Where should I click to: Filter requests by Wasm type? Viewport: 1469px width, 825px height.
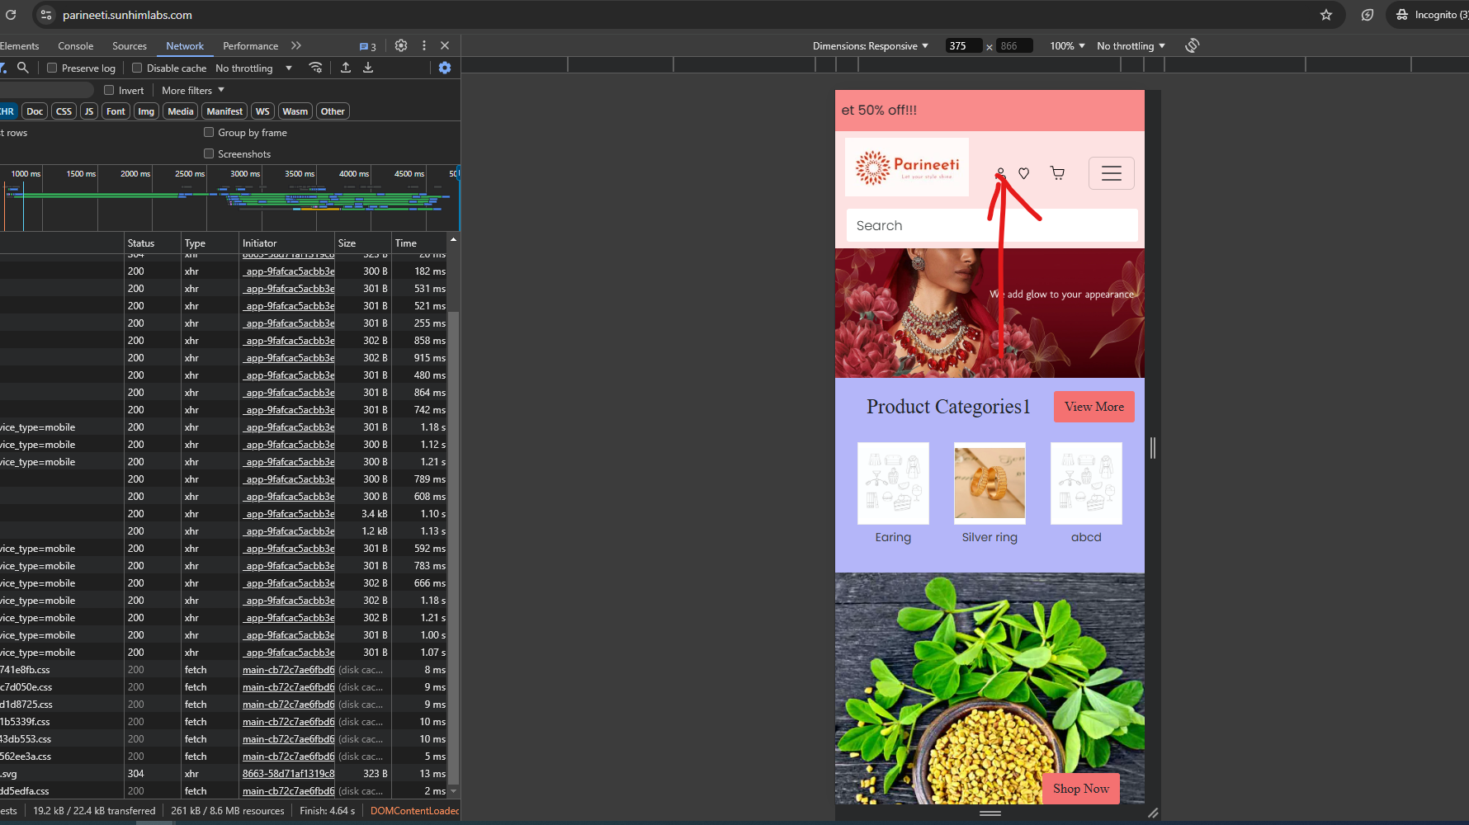click(295, 111)
